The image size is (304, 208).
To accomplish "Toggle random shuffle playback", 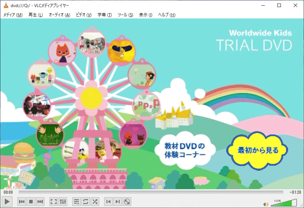I will [95, 202].
